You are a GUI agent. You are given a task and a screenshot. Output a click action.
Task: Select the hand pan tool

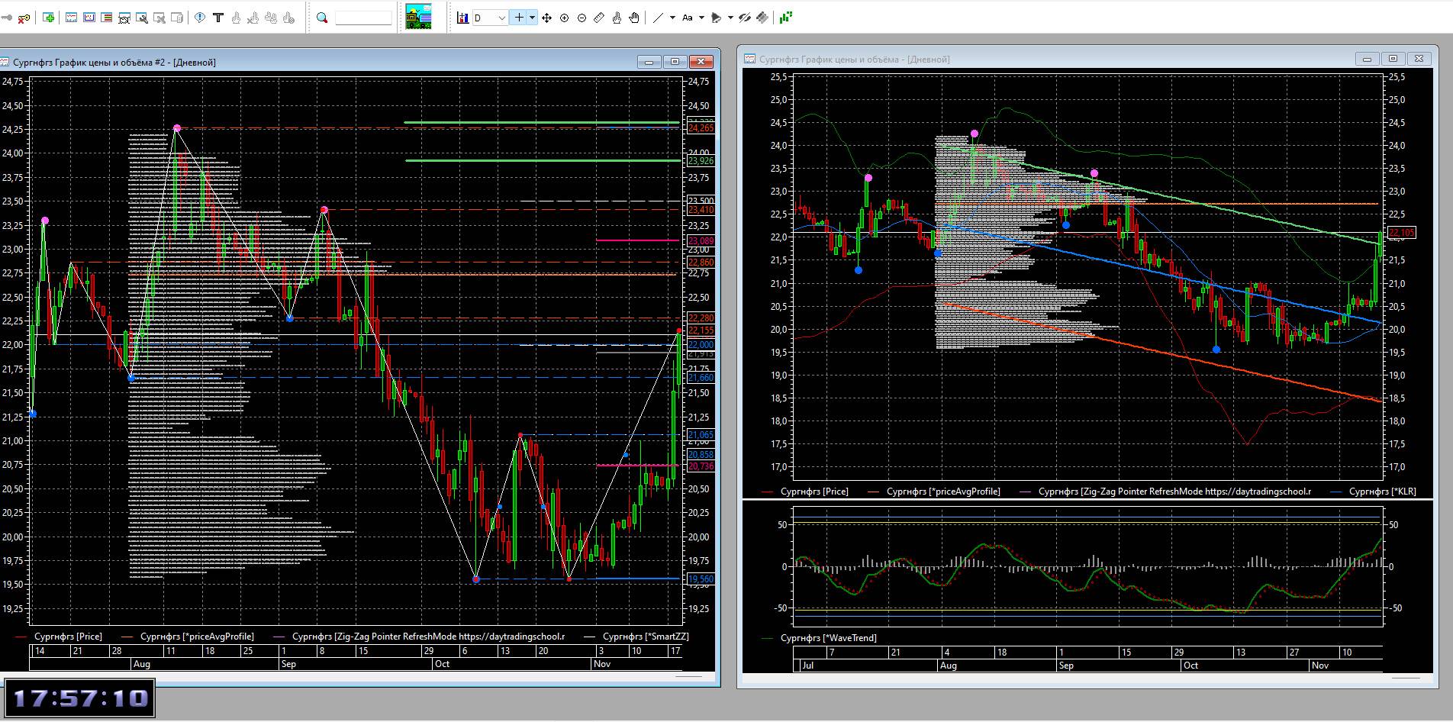(x=634, y=18)
